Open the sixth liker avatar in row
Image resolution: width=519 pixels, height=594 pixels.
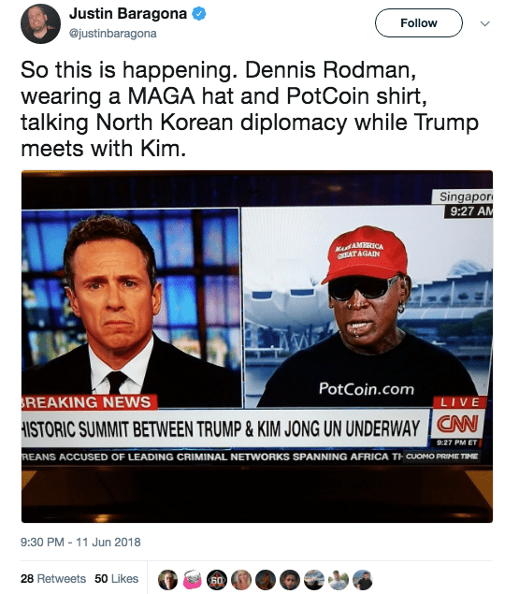pyautogui.click(x=290, y=580)
